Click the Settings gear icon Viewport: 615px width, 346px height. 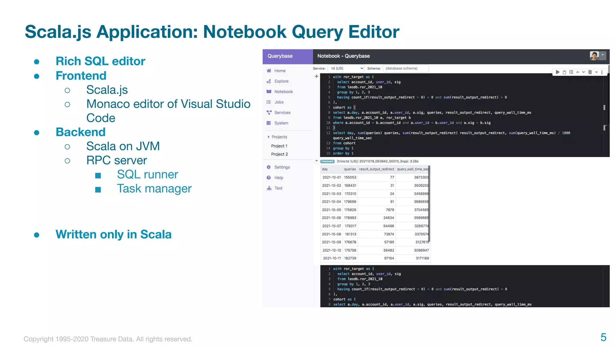click(269, 167)
